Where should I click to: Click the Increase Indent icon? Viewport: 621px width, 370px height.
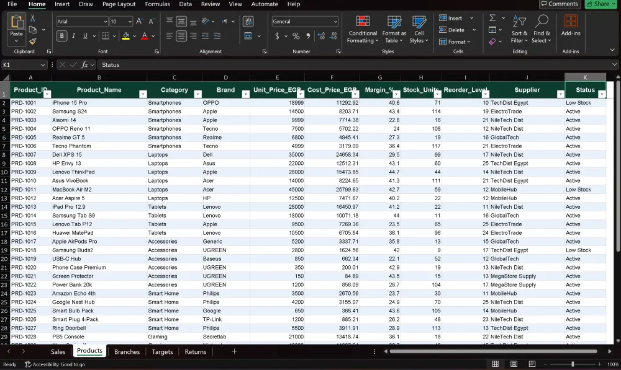[217, 36]
